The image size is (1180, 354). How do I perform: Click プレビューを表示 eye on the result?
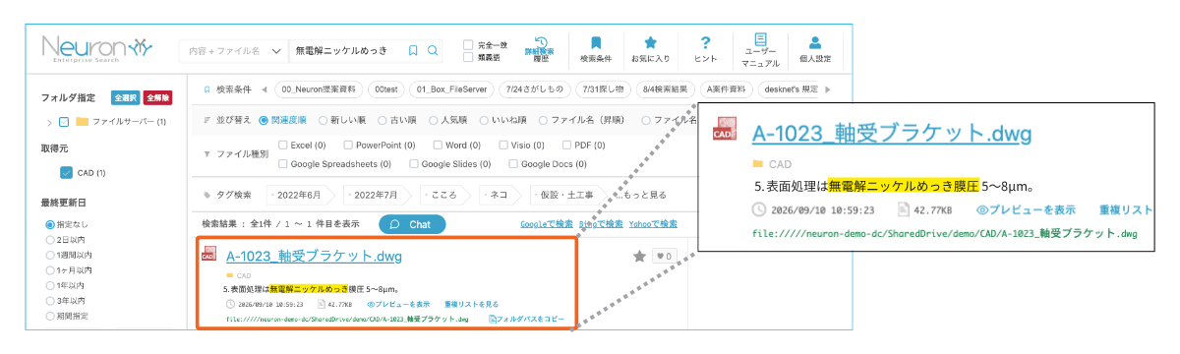(x=398, y=304)
